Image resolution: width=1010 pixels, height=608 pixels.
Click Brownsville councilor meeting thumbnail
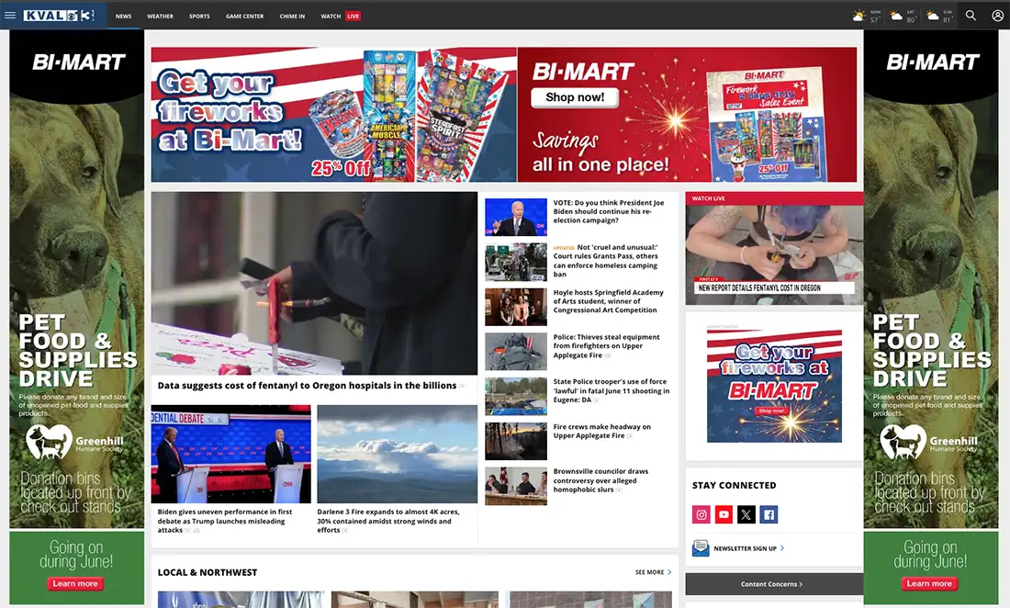(516, 486)
